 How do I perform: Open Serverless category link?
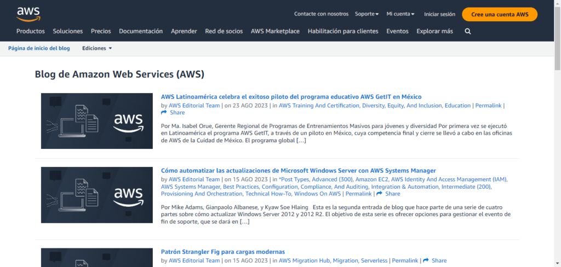[374, 260]
